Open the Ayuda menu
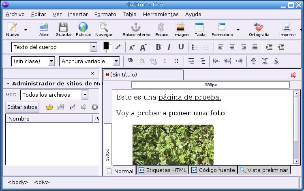 tap(193, 15)
